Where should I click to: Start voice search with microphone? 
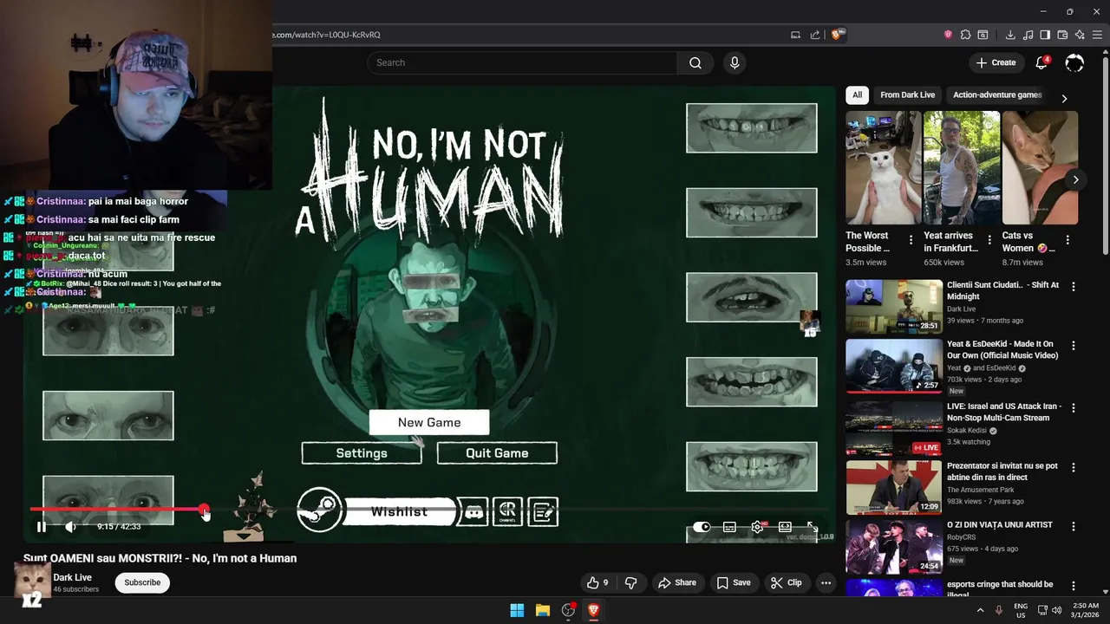pos(735,62)
